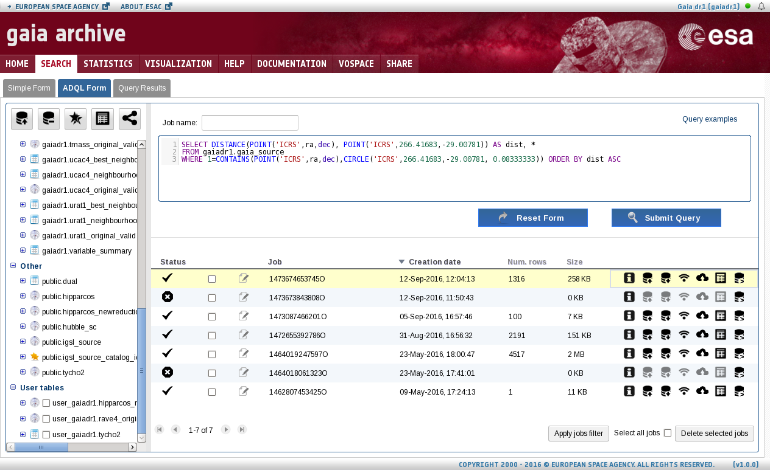Click the star crossmatch icon in left toolbar
The height and width of the screenshot is (470, 770).
coord(76,119)
